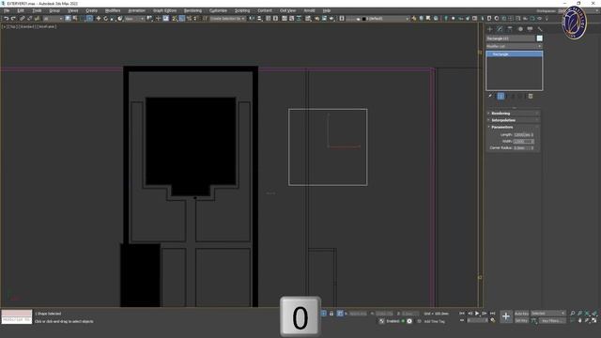Open the Views menu
601x338 pixels.
(x=73, y=10)
